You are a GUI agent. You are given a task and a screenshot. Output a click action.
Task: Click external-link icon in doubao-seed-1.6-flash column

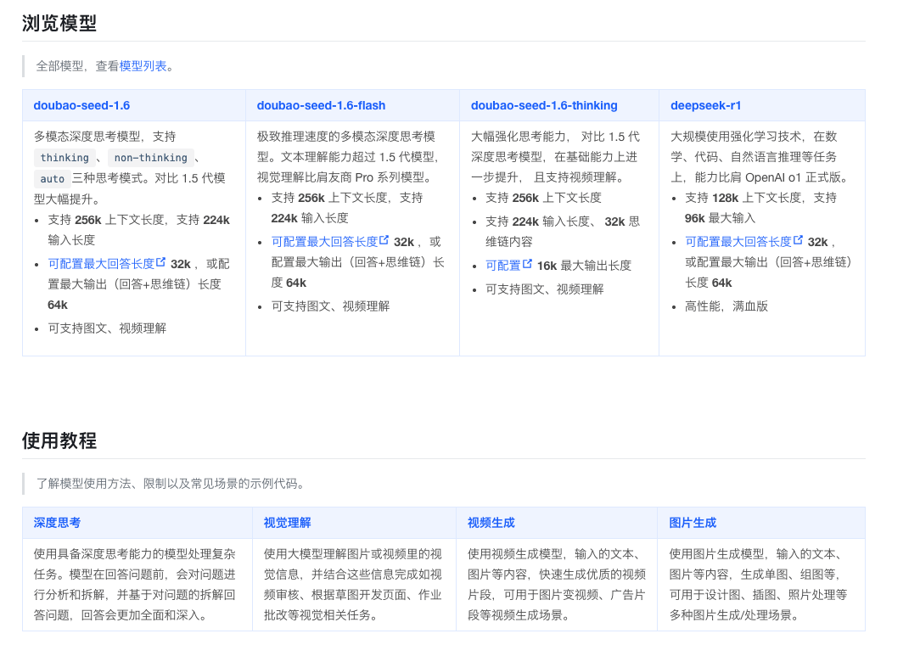384,240
